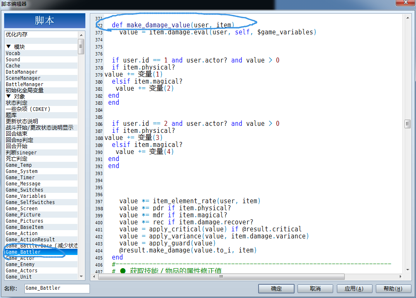Viewport: 416px width, 298px height.
Task: Click the horizontal scrollbar right arrow
Action: click(400, 276)
